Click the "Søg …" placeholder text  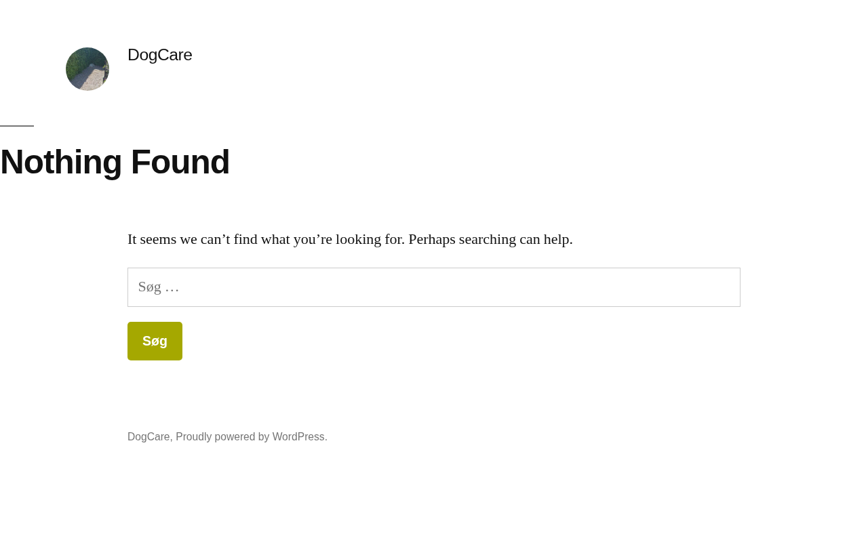coord(159,287)
